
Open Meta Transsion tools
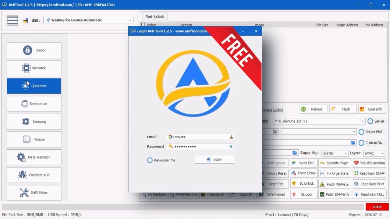click(34, 157)
